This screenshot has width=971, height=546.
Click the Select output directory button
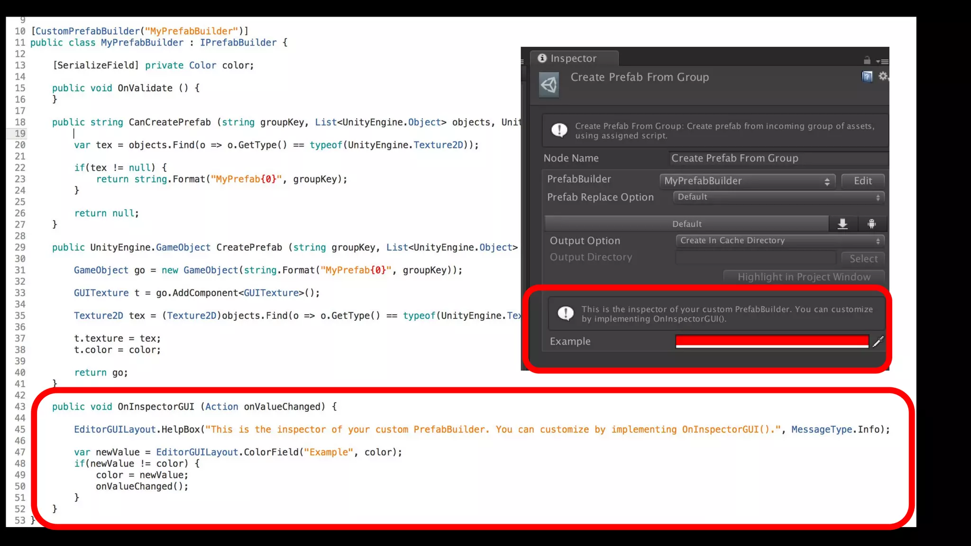(x=863, y=258)
